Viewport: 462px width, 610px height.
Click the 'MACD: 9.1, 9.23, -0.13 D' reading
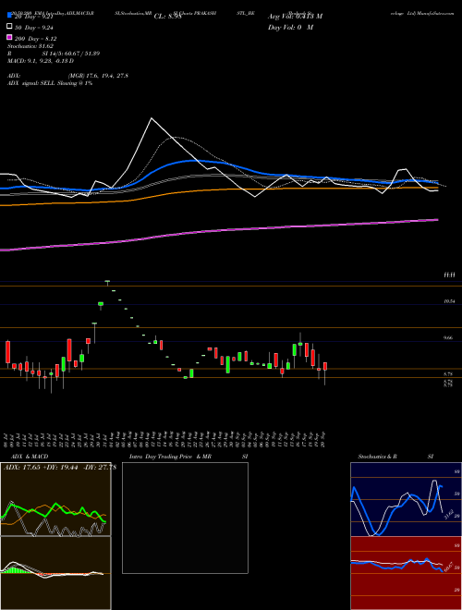(x=41, y=61)
